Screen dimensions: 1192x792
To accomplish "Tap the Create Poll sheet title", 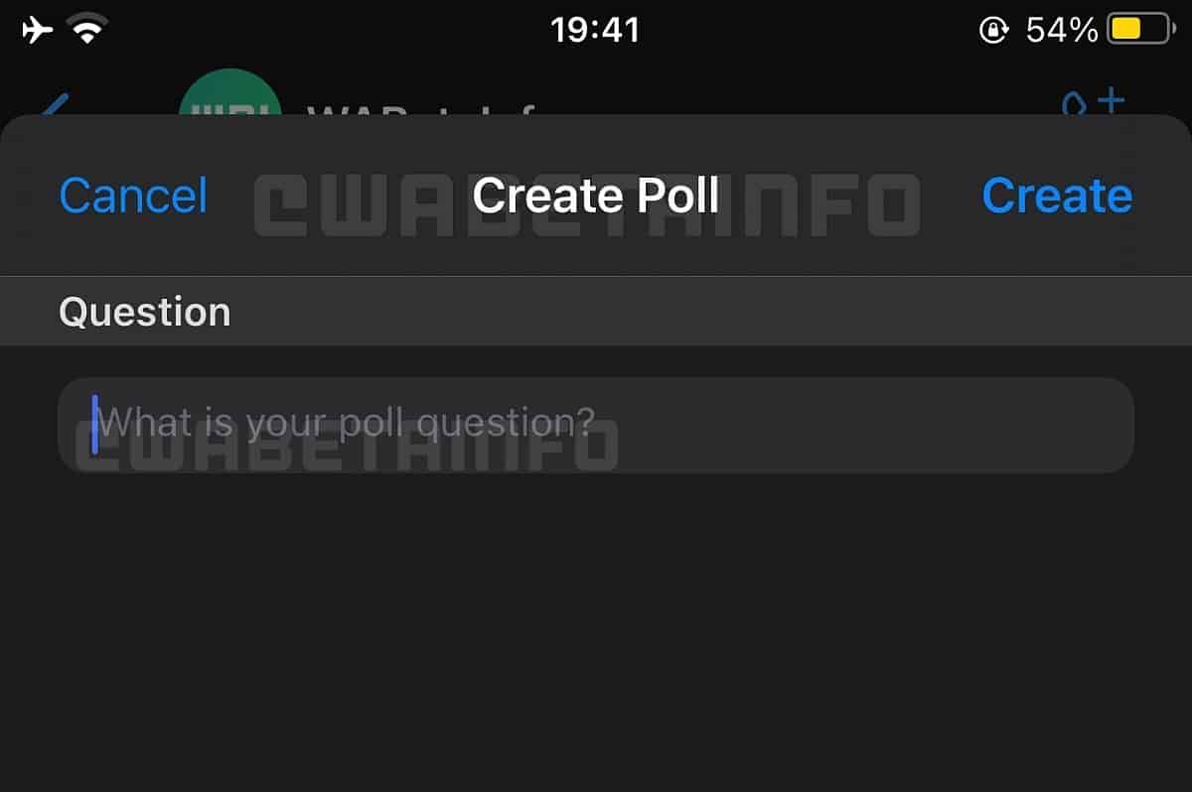I will click(596, 196).
